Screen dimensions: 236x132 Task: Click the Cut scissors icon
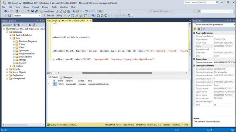point(74,11)
